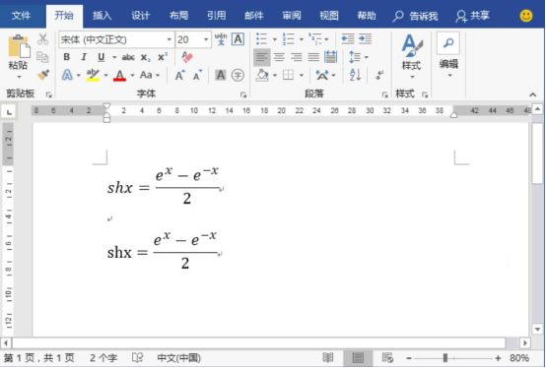Viewport: 546px width, 368px height.
Task: Open paragraph shading paint bucket
Action: pyautogui.click(x=262, y=75)
